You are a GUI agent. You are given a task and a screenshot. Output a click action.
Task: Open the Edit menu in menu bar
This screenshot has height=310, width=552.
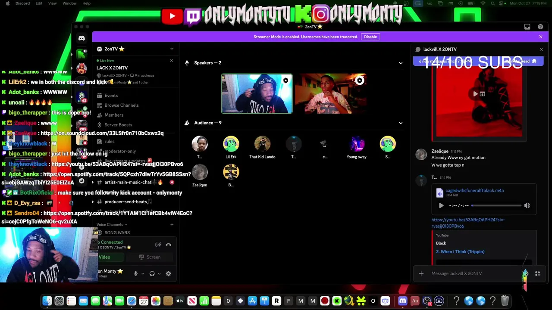39,3
